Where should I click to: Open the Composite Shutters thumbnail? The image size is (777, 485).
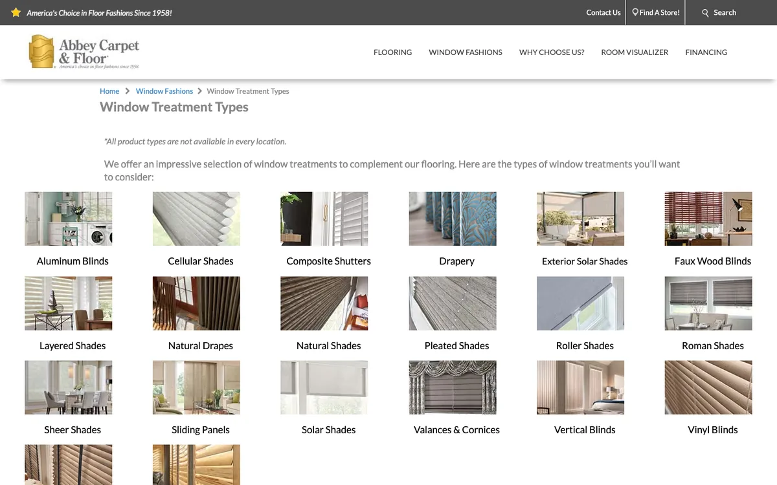324,219
